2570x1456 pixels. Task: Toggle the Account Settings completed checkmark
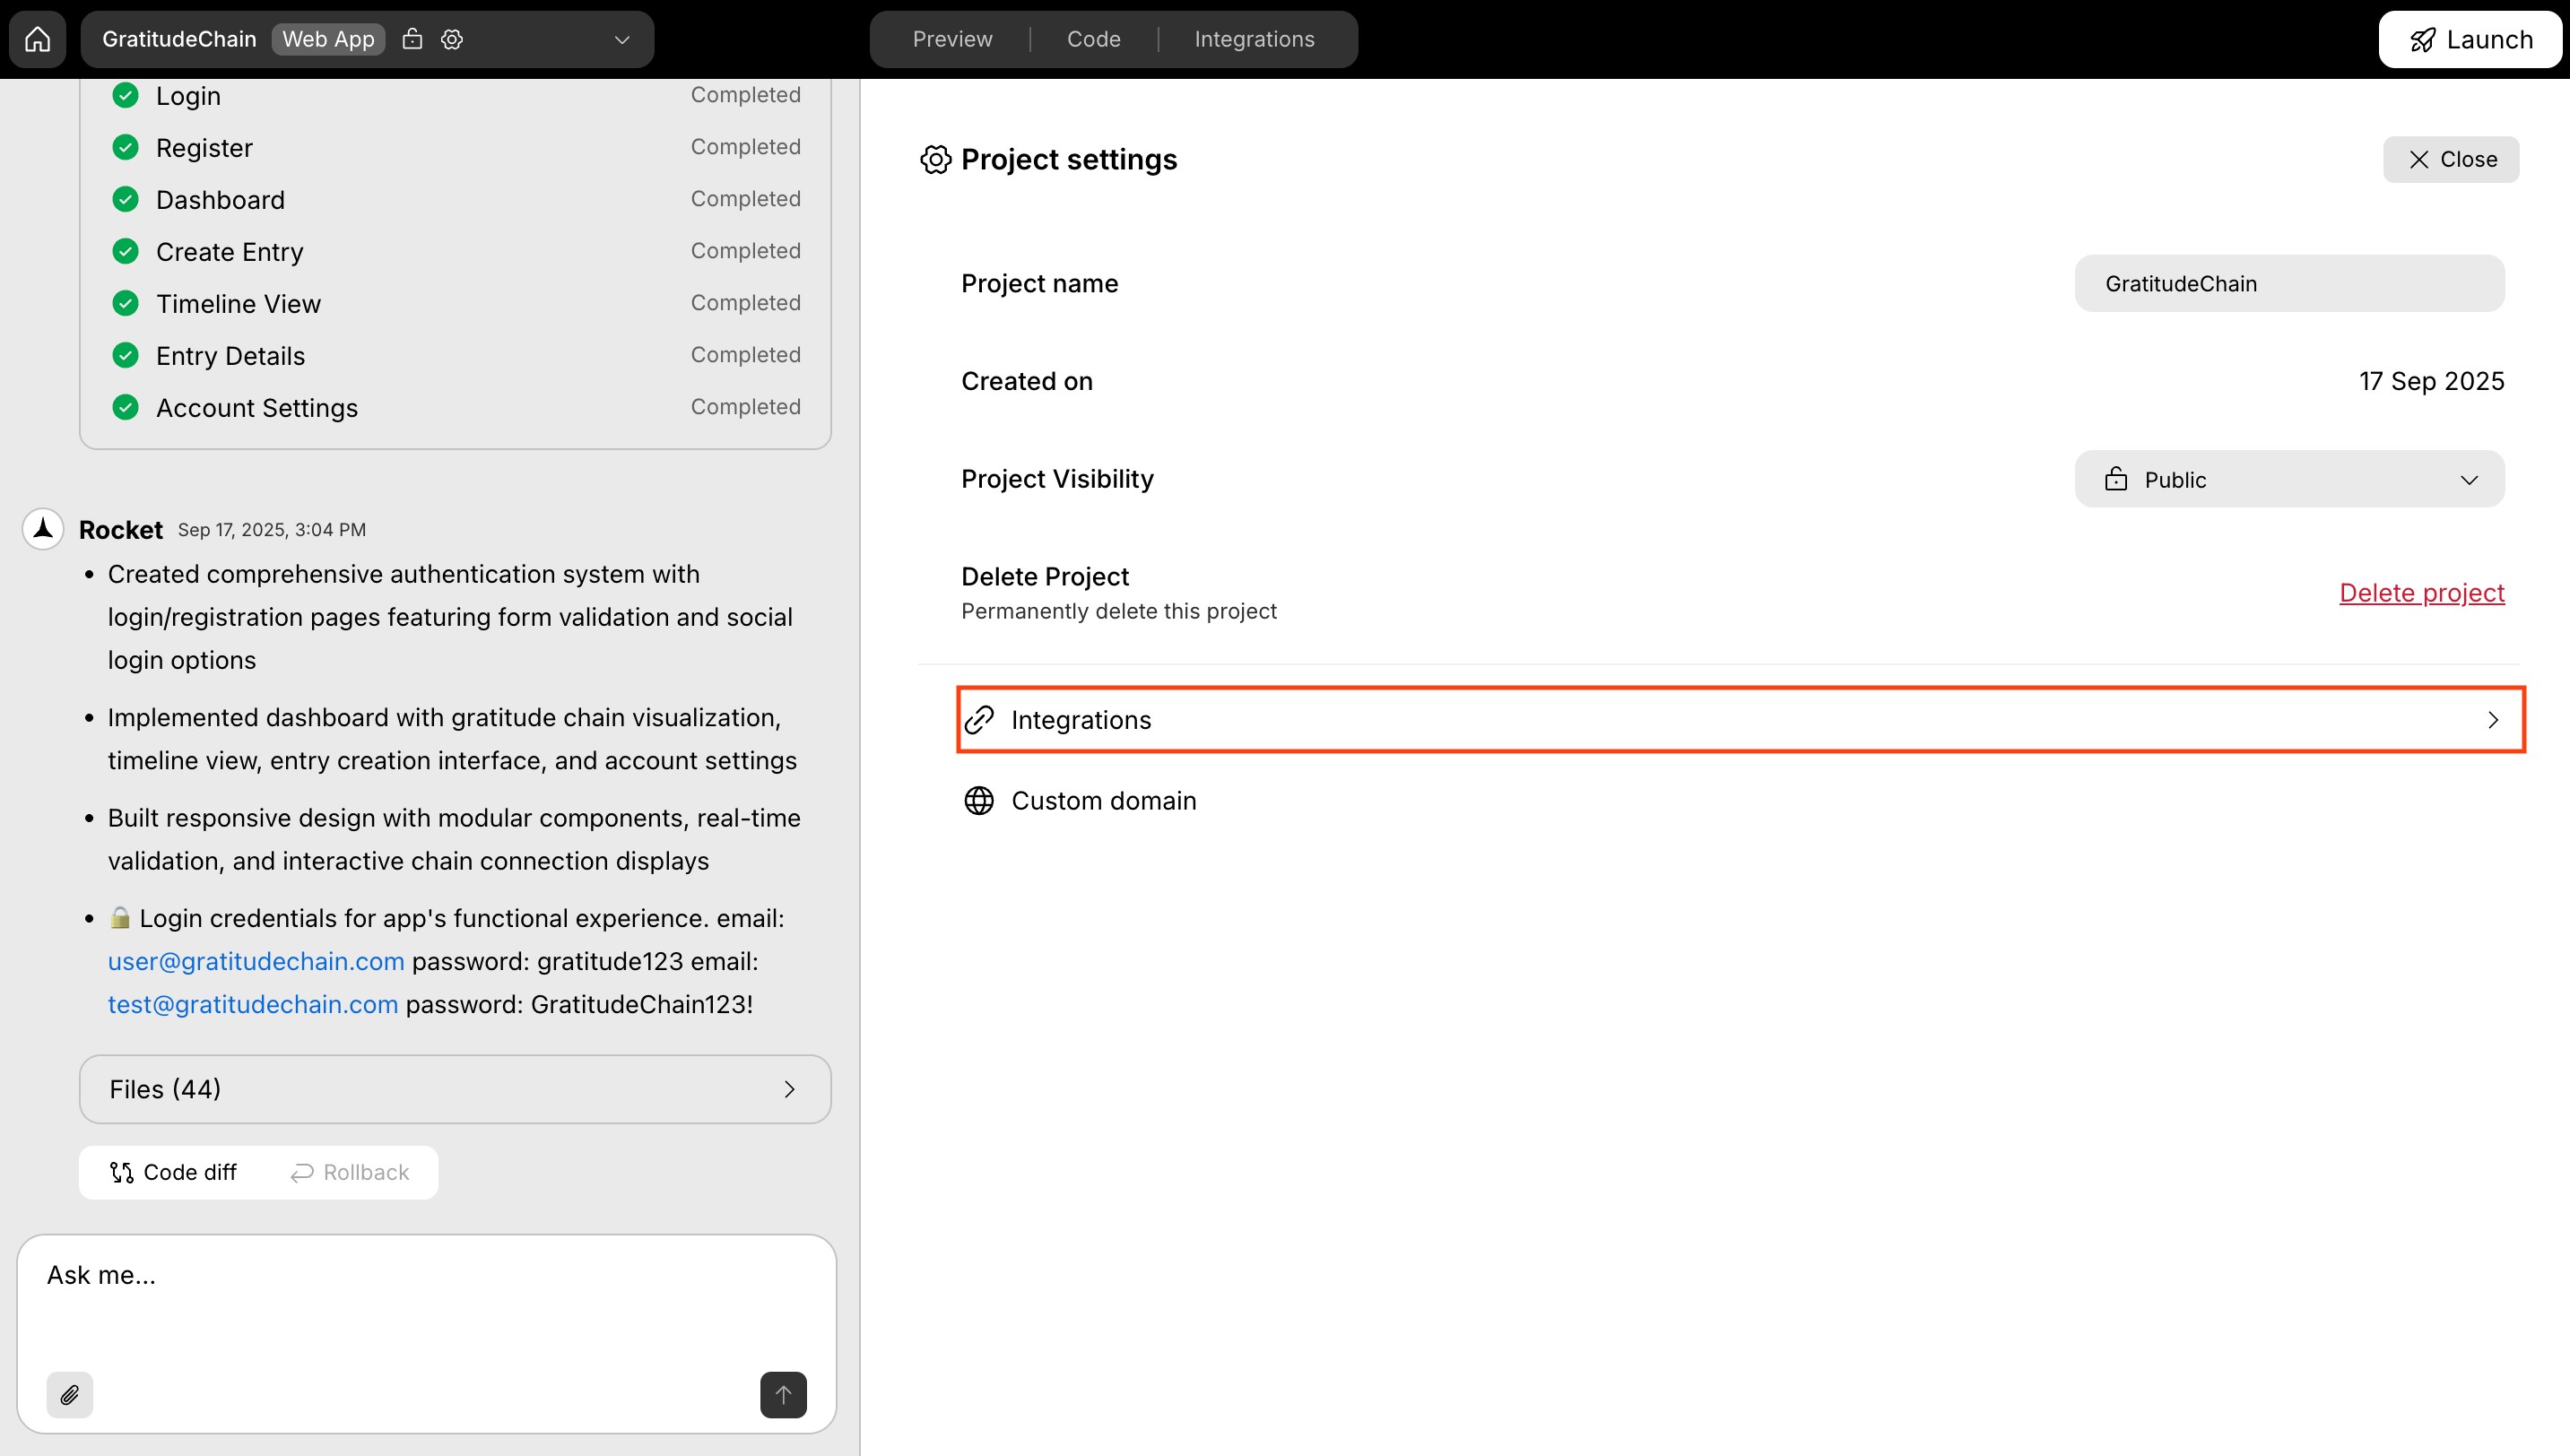click(x=125, y=407)
